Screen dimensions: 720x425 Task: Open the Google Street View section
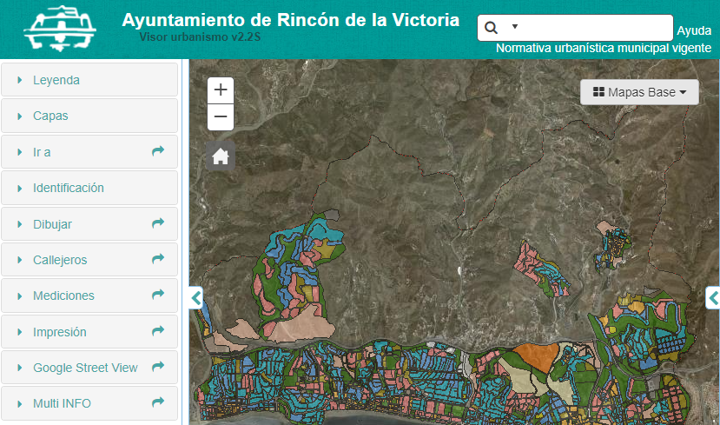tap(89, 368)
